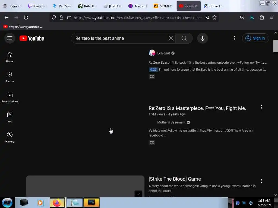Viewport: 278px width, 208px height.
Task: Click the page vertical scrollbar thumb
Action: click(276, 46)
